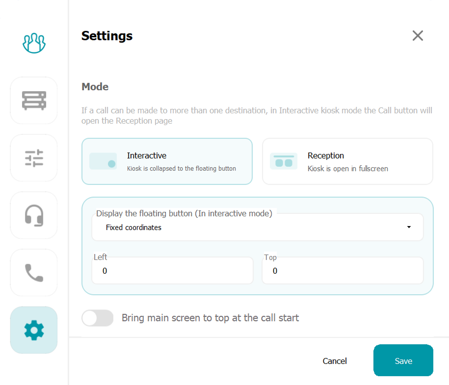Image resolution: width=449 pixels, height=385 pixels.
Task: Open the sliders adjustments sidebar section
Action: pos(34,158)
